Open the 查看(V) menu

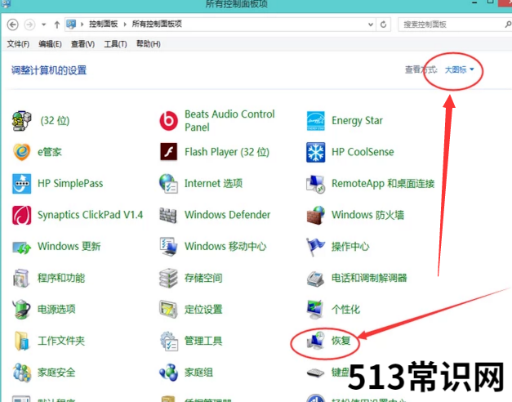[83, 44]
